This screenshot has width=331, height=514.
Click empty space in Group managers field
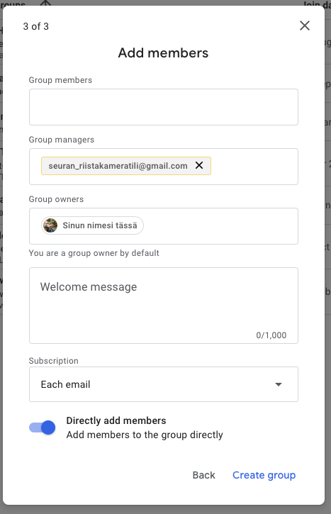click(x=254, y=167)
